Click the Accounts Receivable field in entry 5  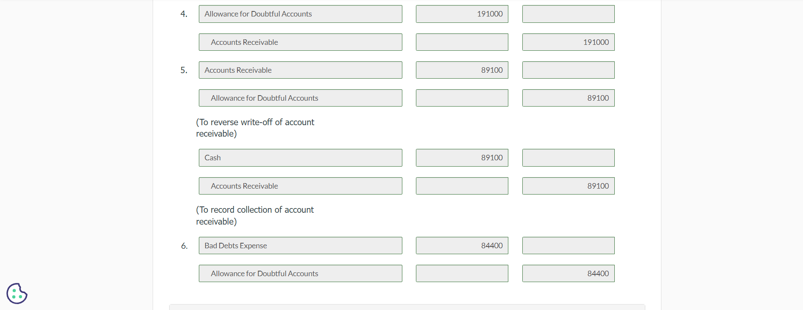pyautogui.click(x=300, y=70)
